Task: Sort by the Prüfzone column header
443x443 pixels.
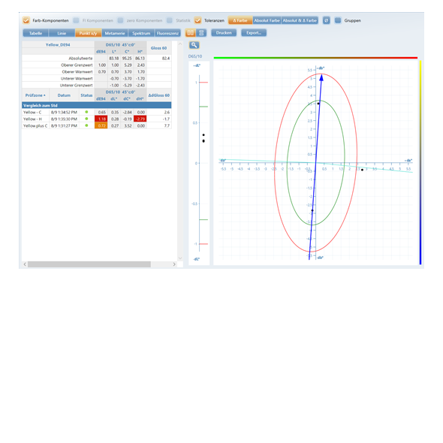Action: pyautogui.click(x=35, y=95)
